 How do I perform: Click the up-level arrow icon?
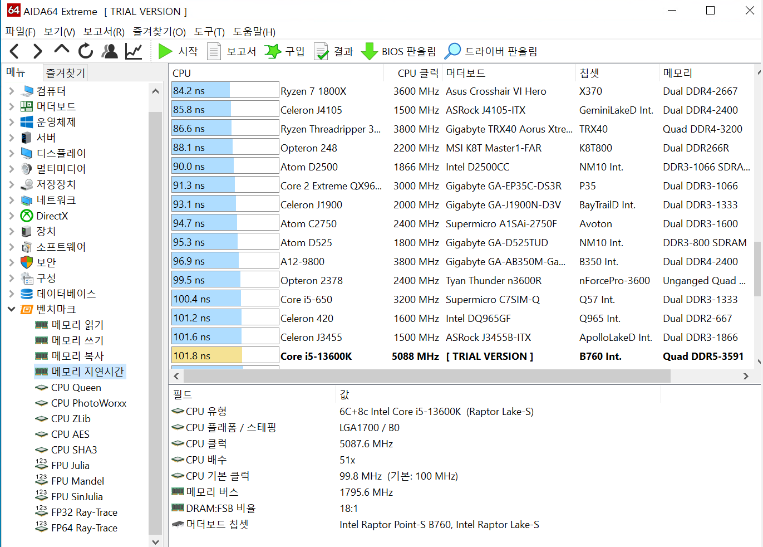(62, 50)
